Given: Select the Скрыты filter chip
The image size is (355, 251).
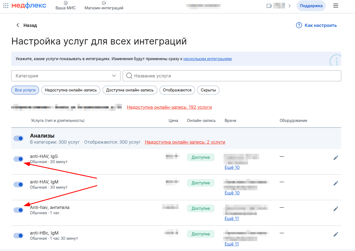Looking at the screenshot, I should click(208, 90).
